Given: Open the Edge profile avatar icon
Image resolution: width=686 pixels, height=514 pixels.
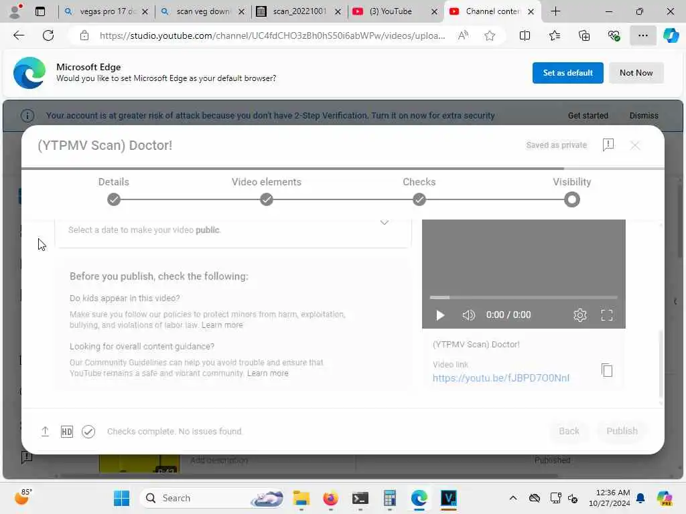Looking at the screenshot, I should click(16, 11).
